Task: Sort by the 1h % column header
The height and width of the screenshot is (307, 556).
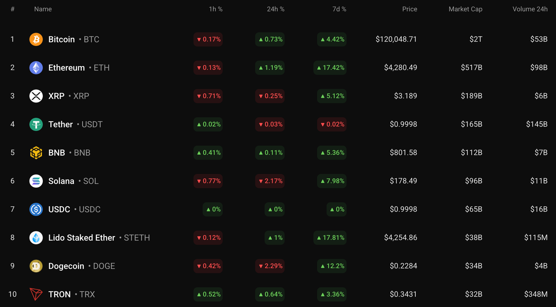Action: click(x=216, y=9)
